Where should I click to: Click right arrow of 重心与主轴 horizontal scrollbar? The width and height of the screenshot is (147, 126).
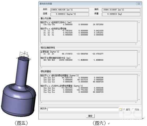tap(136, 44)
